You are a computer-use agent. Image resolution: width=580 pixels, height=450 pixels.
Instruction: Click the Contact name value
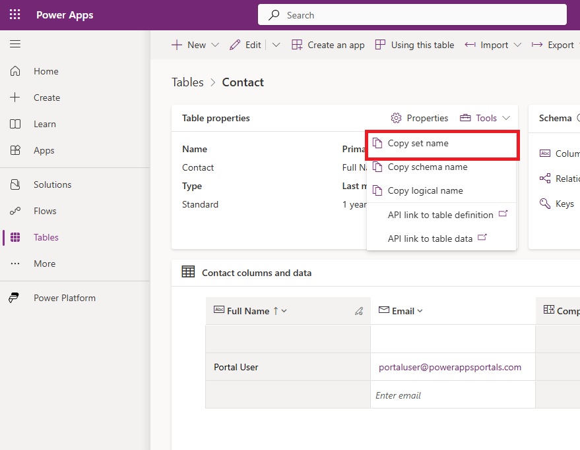pos(198,167)
